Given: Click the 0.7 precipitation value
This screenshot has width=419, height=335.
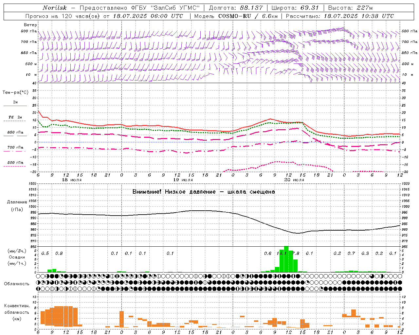Looking at the screenshot, I should pos(351,253).
